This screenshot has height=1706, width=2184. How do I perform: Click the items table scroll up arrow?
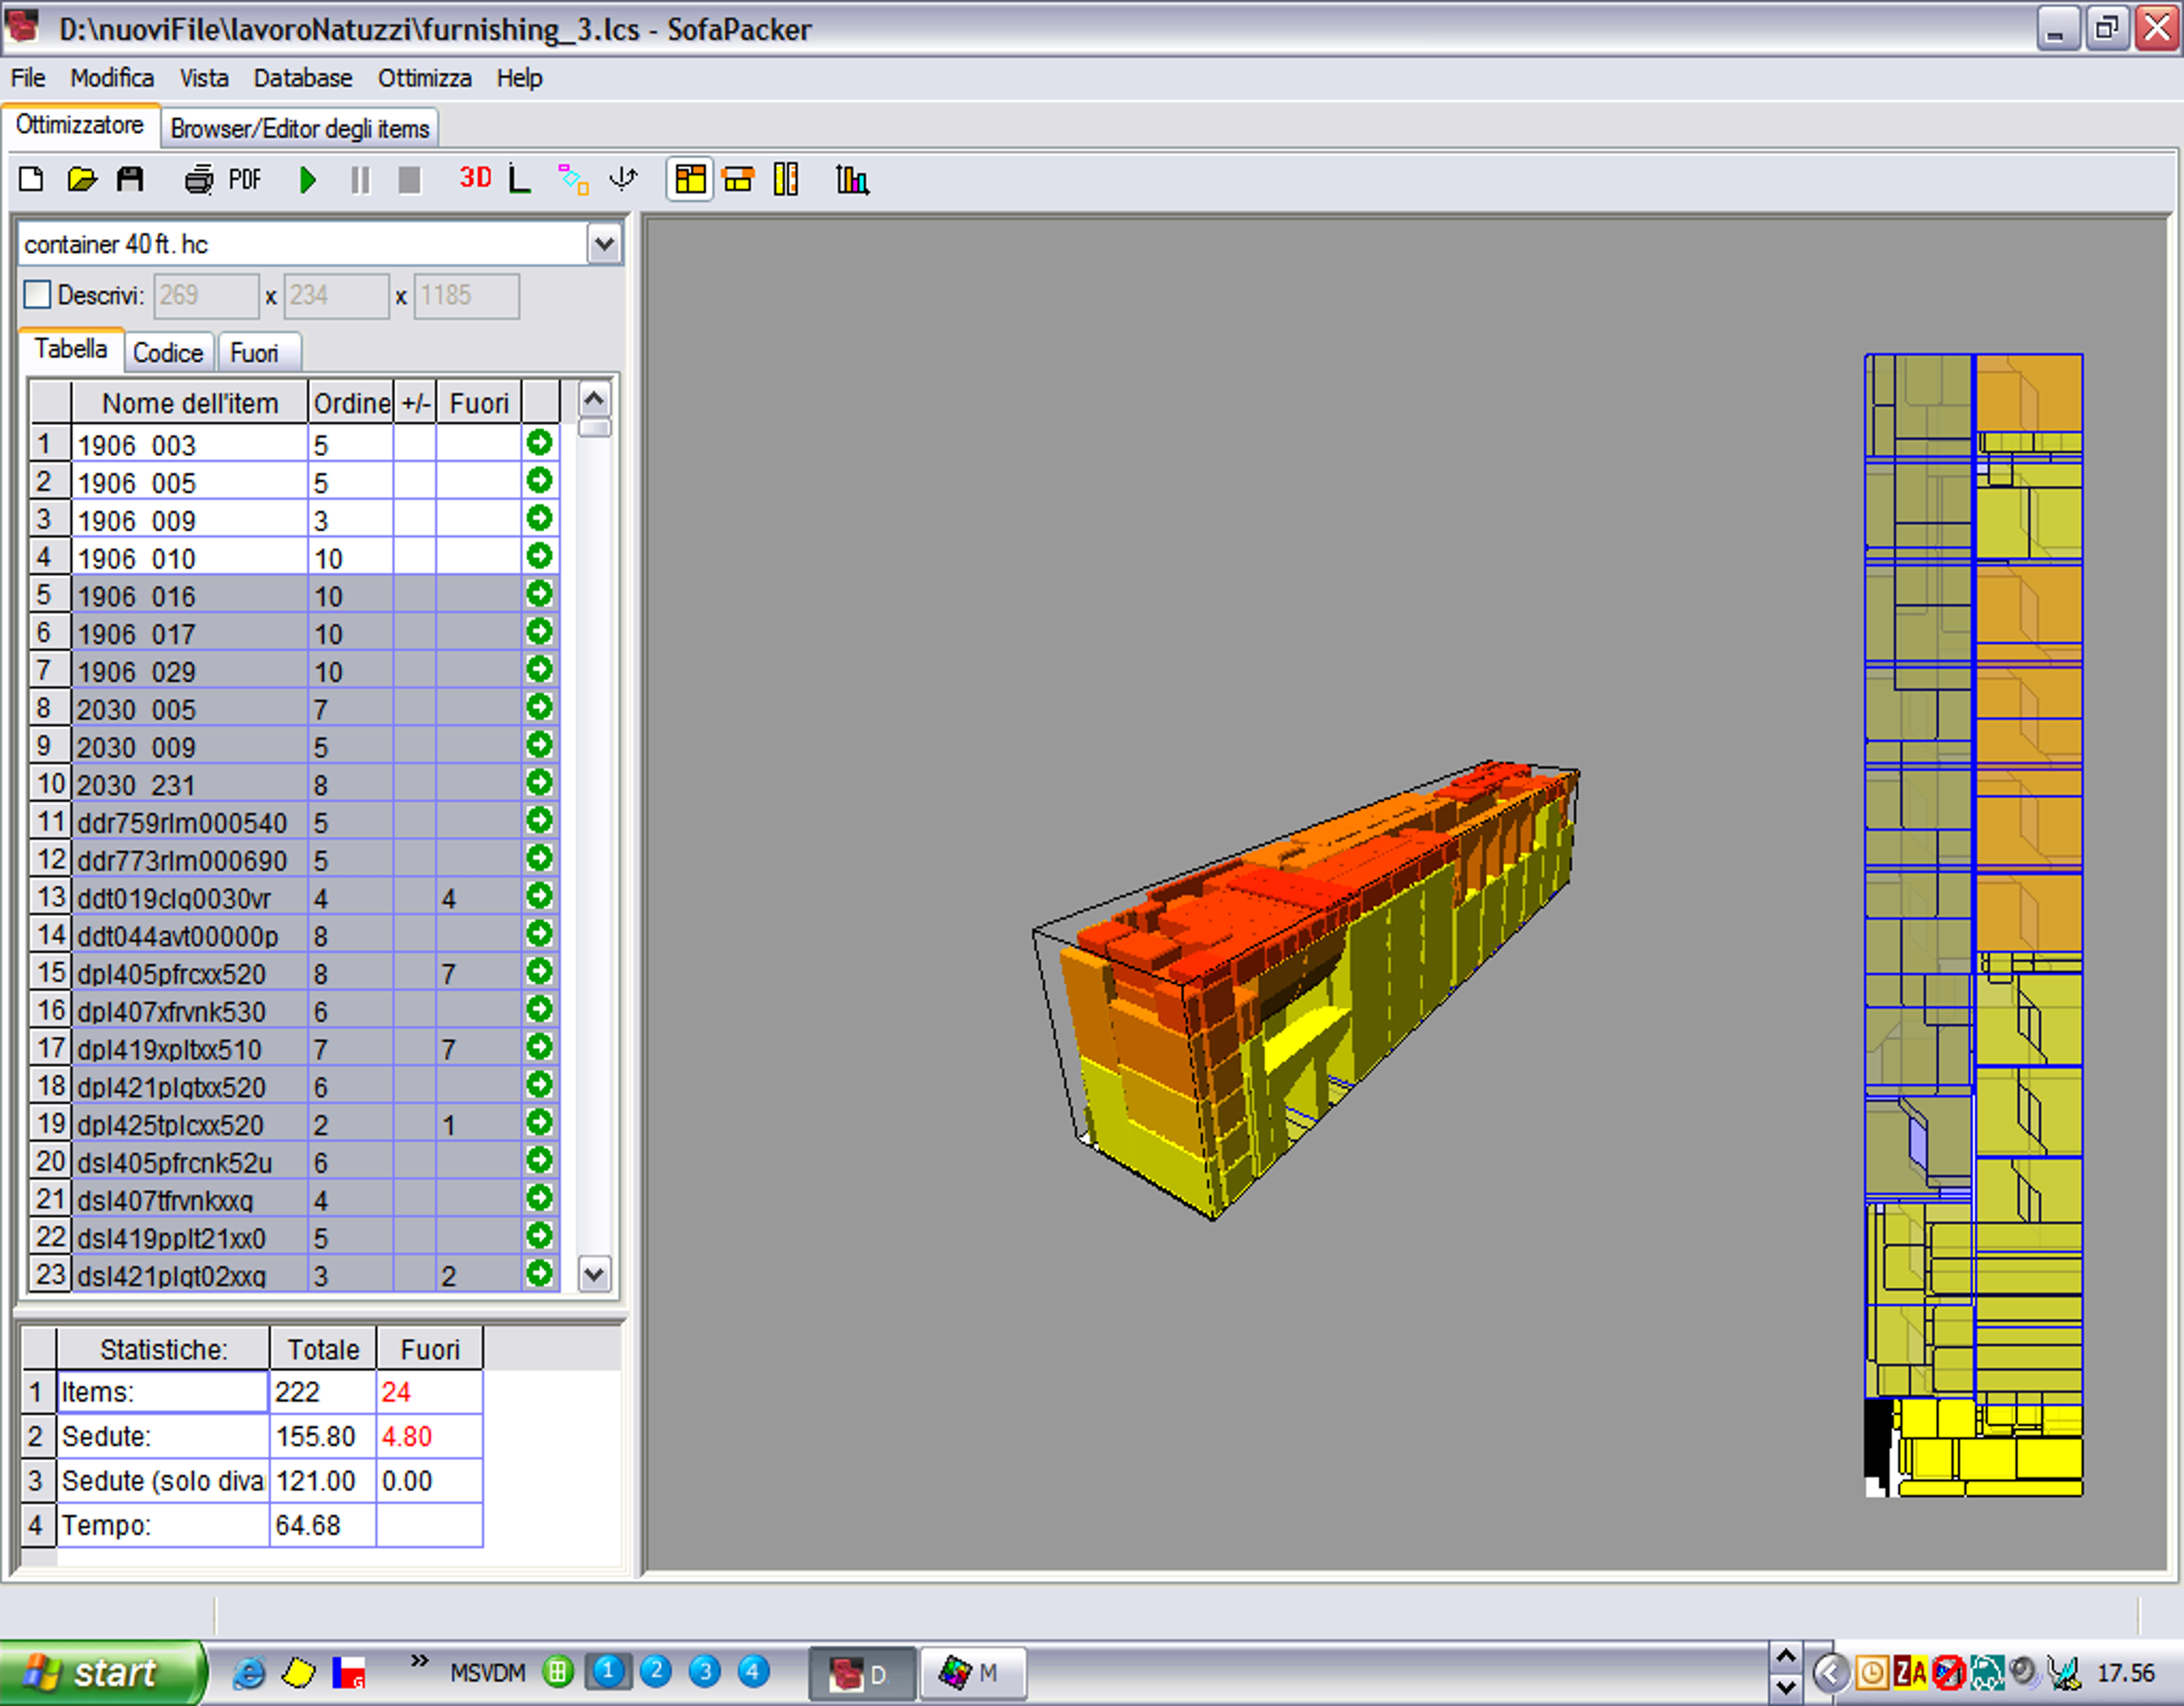click(x=594, y=400)
